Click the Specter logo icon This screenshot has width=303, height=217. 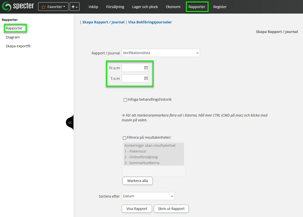(x=7, y=7)
